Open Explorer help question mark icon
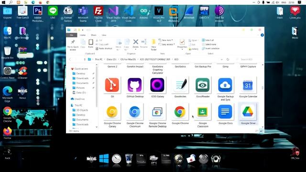The height and width of the screenshot is (172, 306). [x=262, y=35]
